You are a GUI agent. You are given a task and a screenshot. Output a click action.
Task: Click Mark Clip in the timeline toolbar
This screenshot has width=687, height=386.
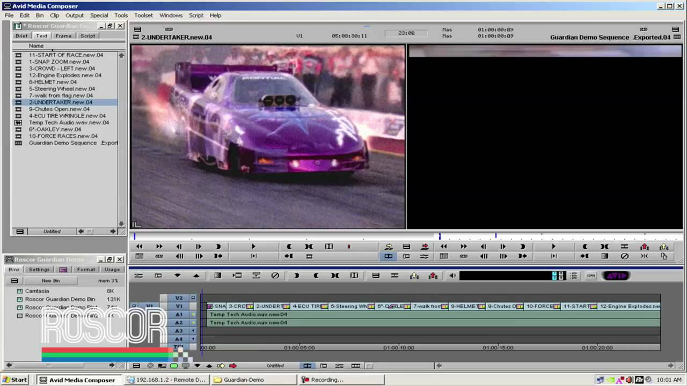[x=335, y=276]
